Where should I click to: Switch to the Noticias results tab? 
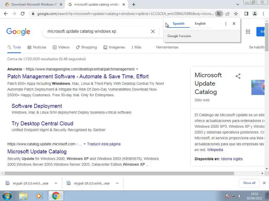tap(37, 47)
